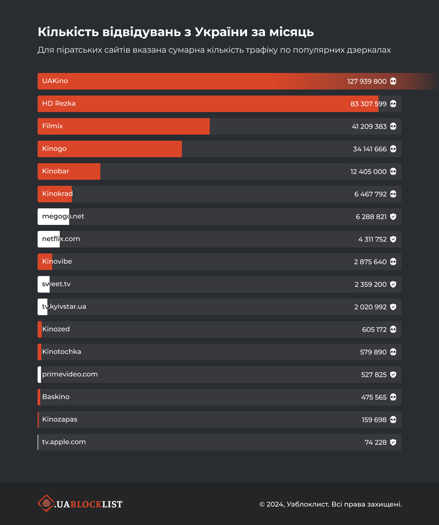
Task: Click the shield checkmark icon for netflix.com
Action: pos(393,239)
